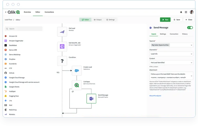Click the Show API endpoint link
Viewport: 198px width, 126px height.
[155, 96]
